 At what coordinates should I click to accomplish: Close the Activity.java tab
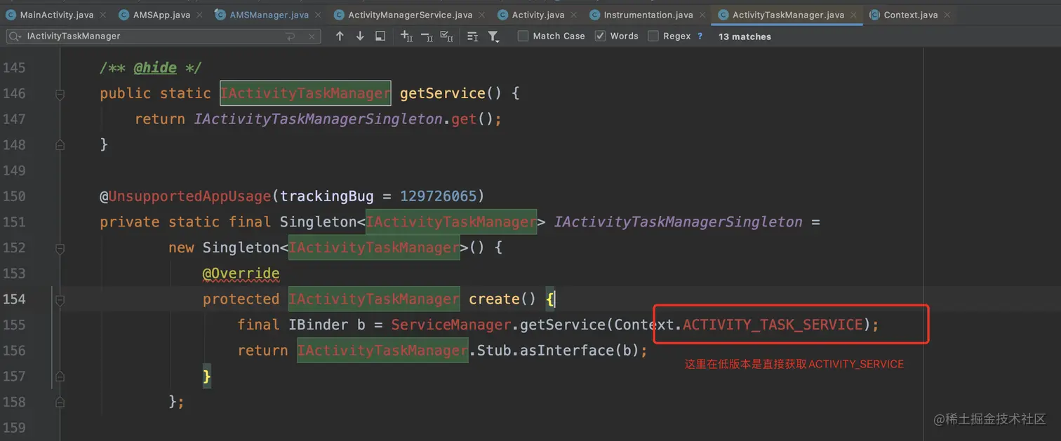573,15
